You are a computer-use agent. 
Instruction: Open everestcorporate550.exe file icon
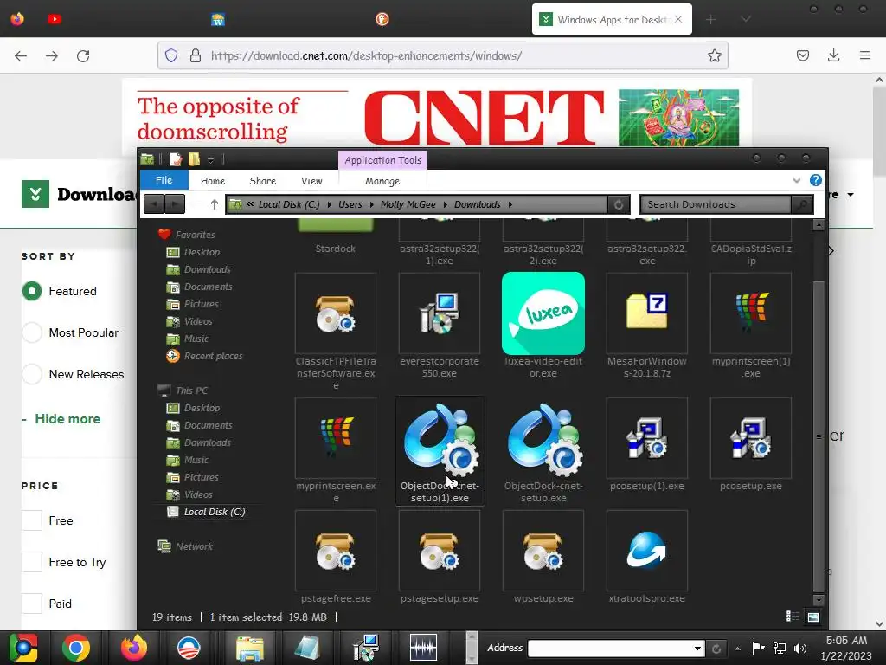(x=439, y=313)
